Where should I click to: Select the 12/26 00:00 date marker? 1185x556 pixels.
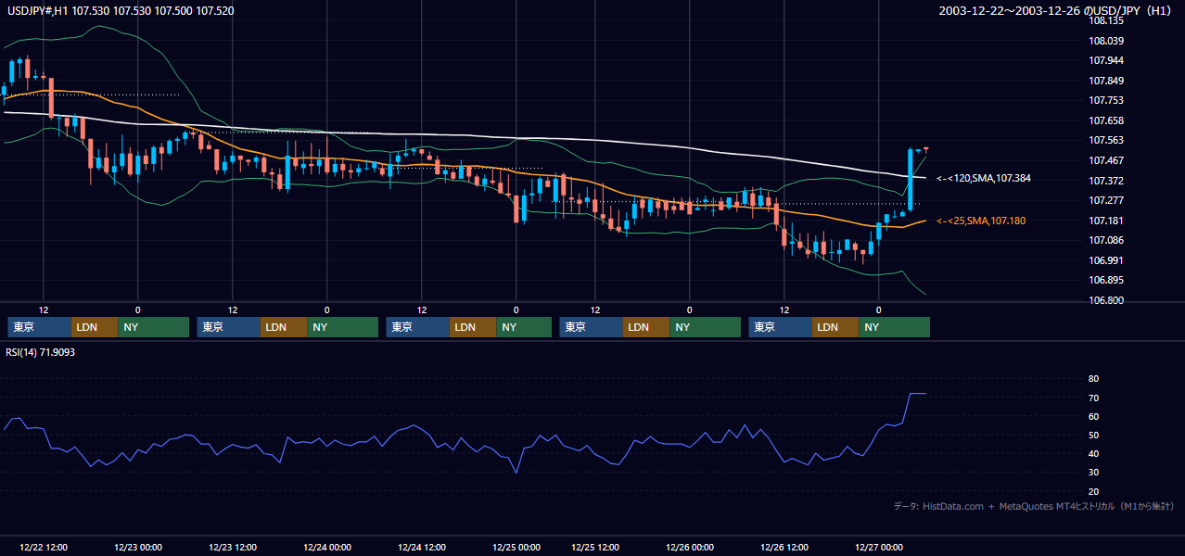click(689, 547)
